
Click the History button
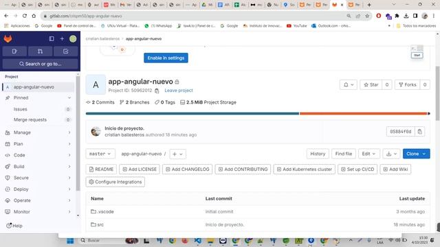(318, 154)
